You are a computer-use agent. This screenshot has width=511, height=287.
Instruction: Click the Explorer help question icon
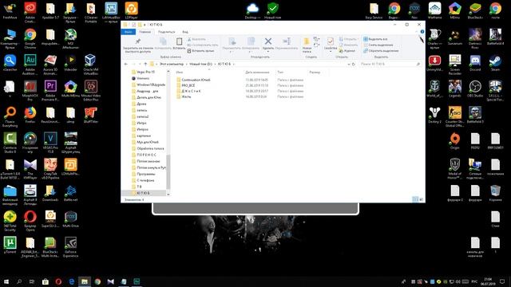point(422,32)
